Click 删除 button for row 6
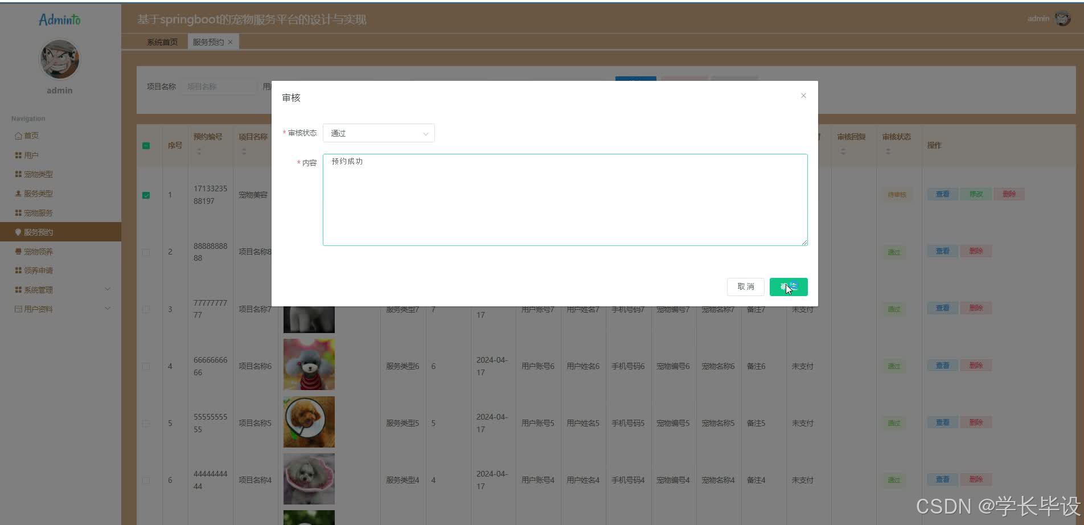The image size is (1084, 525). [976, 479]
